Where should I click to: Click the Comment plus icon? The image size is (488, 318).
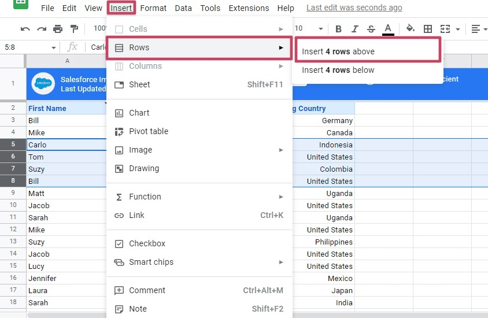pyautogui.click(x=119, y=291)
